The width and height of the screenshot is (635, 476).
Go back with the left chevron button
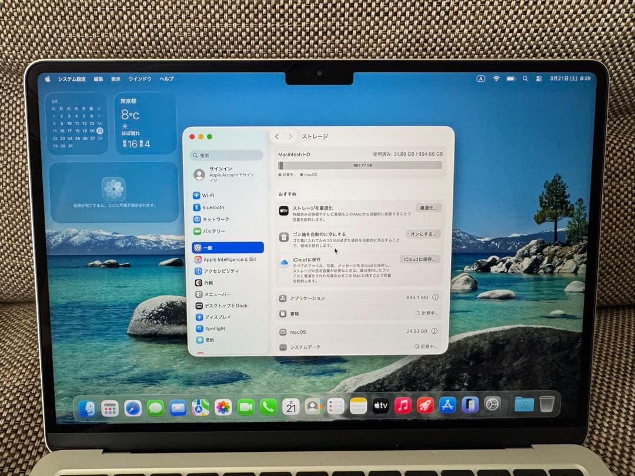pyautogui.click(x=277, y=137)
